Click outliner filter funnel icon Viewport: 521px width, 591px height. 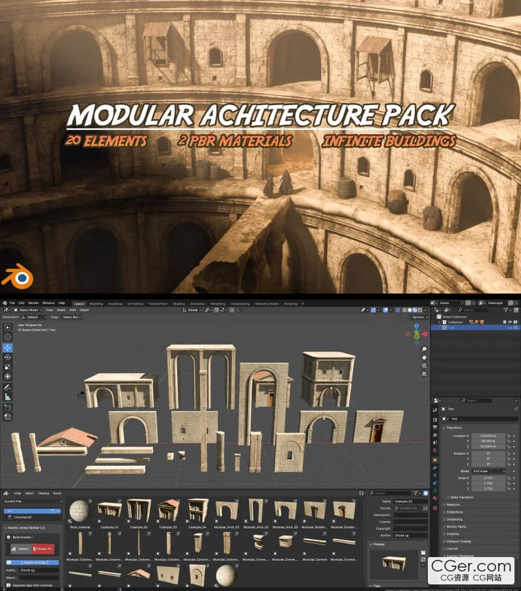click(x=506, y=310)
